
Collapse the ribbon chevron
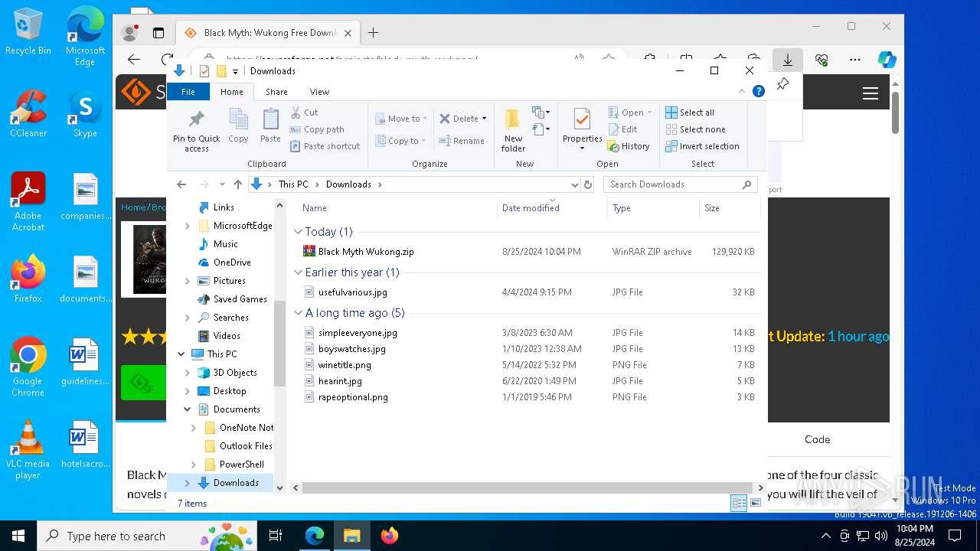742,91
